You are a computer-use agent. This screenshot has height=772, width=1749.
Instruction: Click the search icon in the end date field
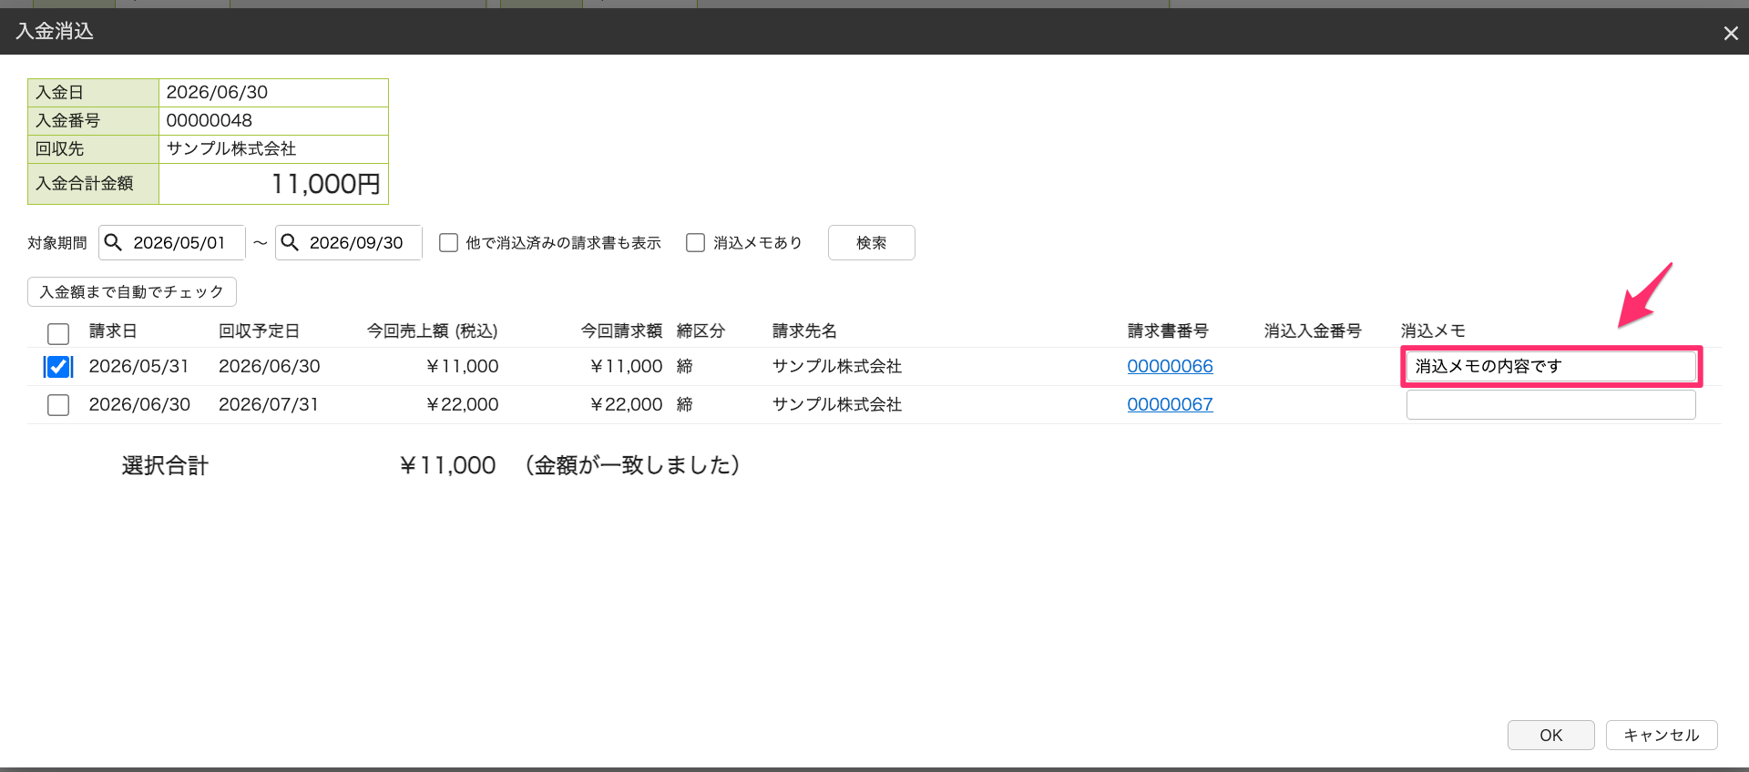(x=290, y=242)
